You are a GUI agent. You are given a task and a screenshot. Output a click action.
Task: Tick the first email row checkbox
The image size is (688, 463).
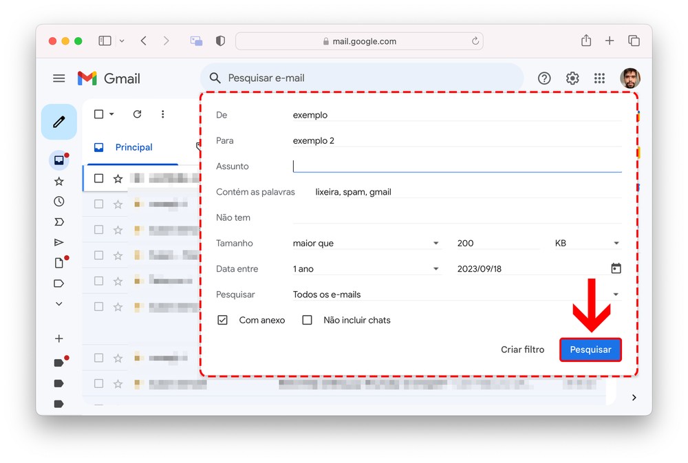pos(99,178)
